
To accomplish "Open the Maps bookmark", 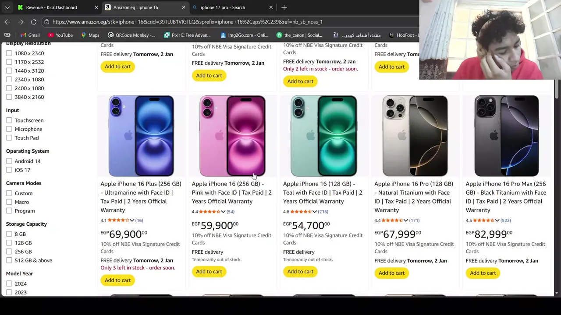I will point(90,35).
